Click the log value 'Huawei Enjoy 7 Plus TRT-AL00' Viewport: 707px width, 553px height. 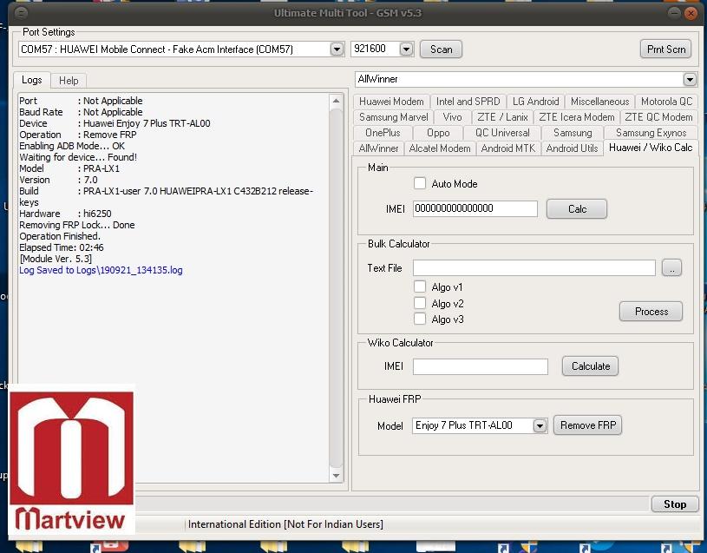147,123
